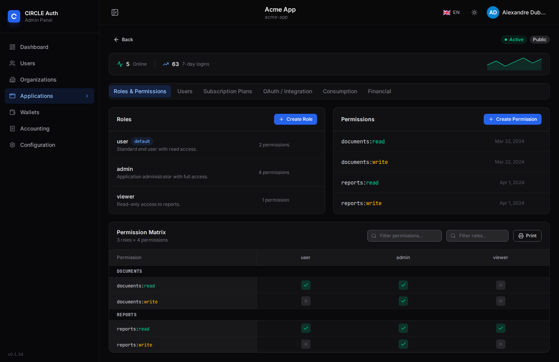559x362 pixels.
Task: Select the admin role row
Action: point(217,172)
